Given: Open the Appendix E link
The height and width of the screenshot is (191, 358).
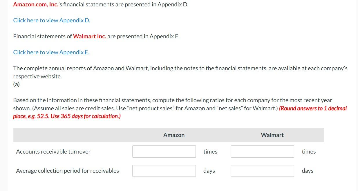Looking at the screenshot, I should (51, 52).
